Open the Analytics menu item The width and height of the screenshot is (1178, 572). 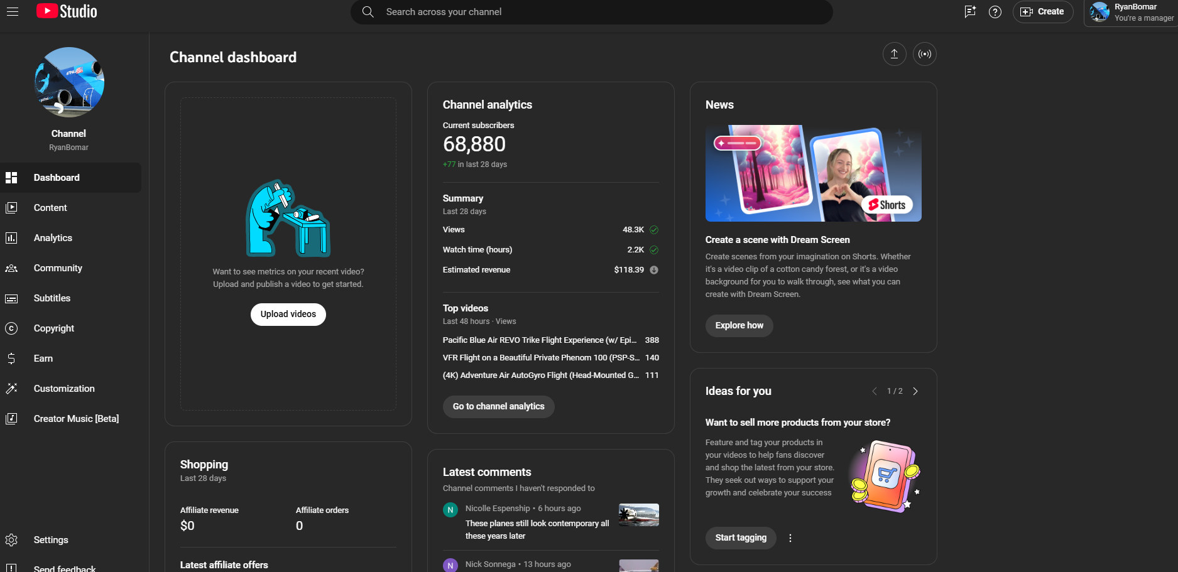point(70,238)
